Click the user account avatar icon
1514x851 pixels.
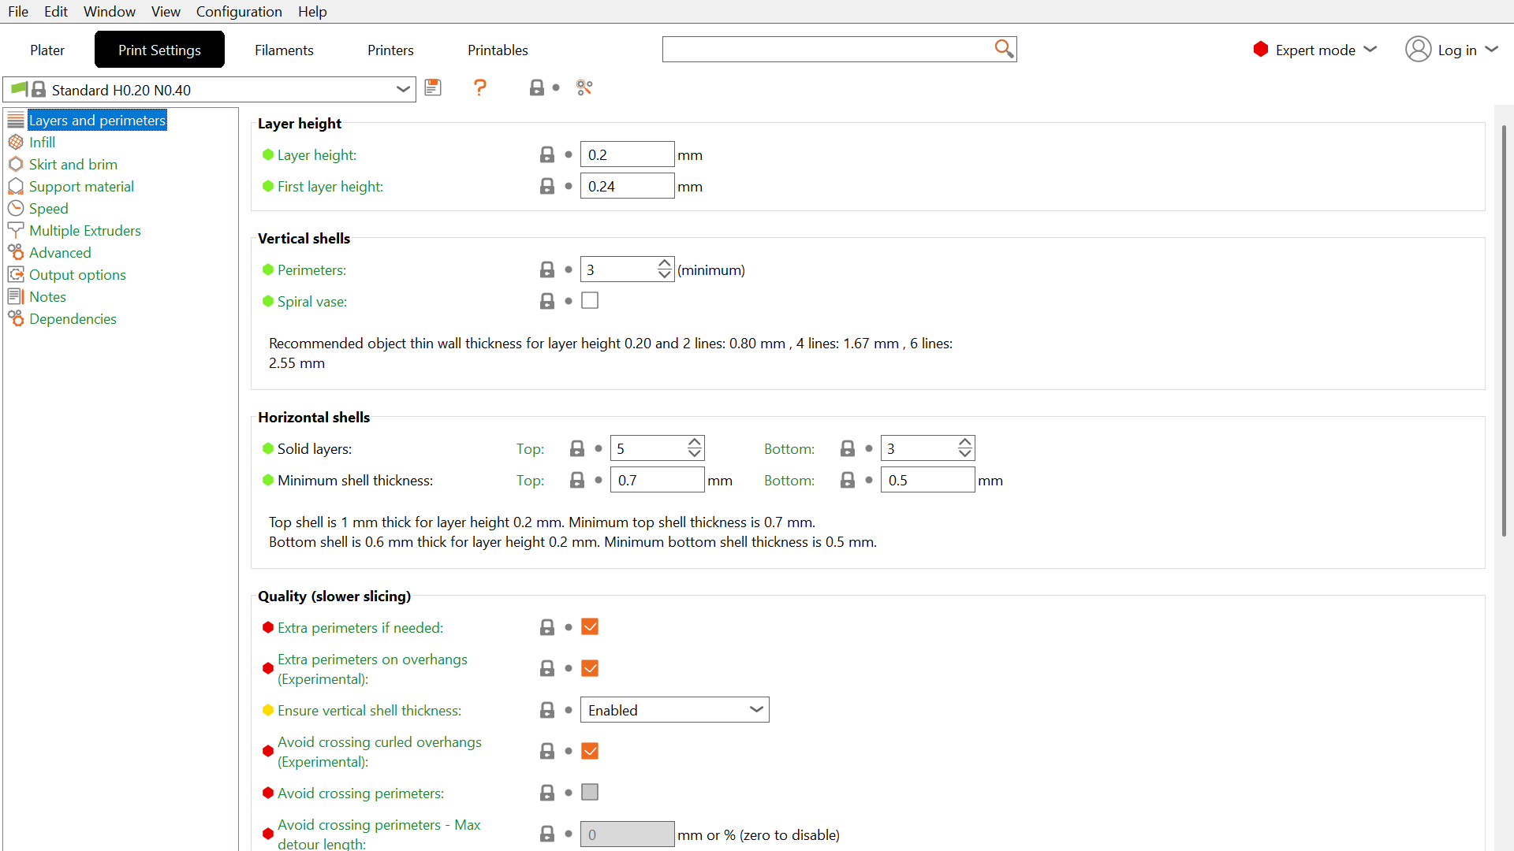[1418, 49]
